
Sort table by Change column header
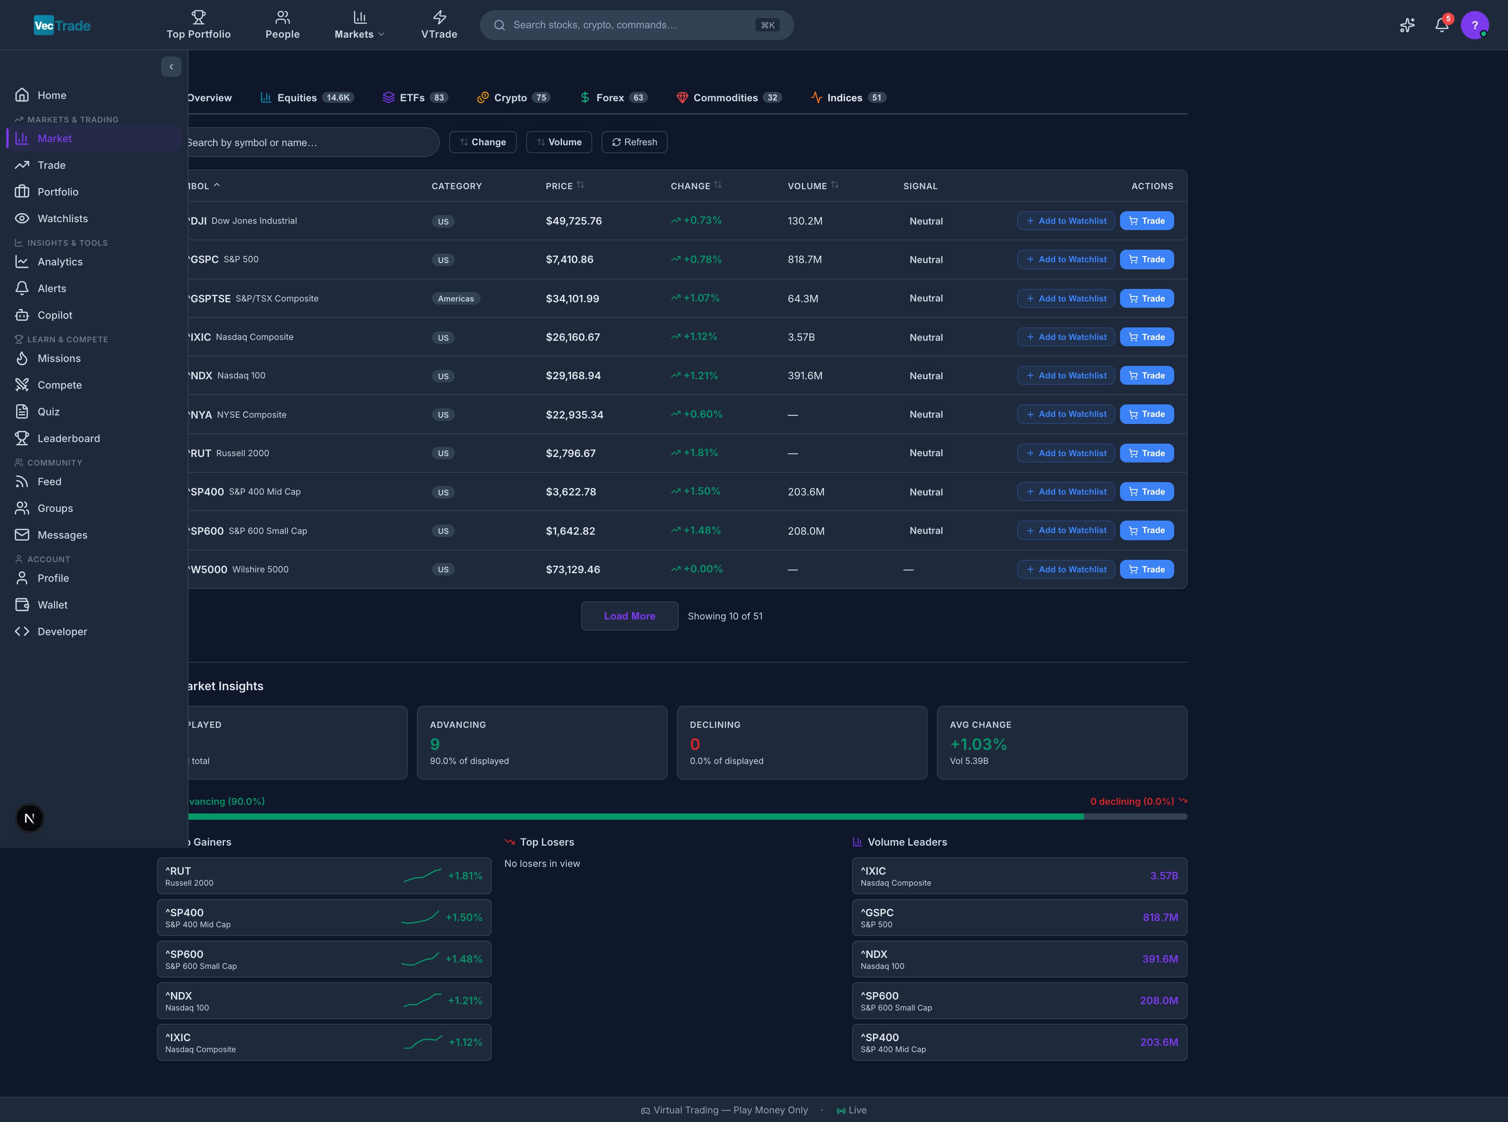coord(696,185)
